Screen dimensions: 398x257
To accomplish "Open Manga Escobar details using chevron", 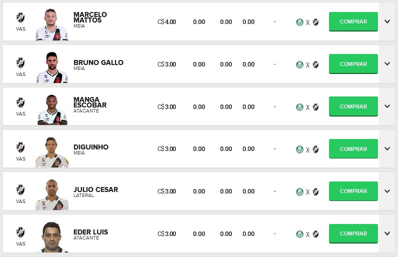I will click(x=387, y=106).
